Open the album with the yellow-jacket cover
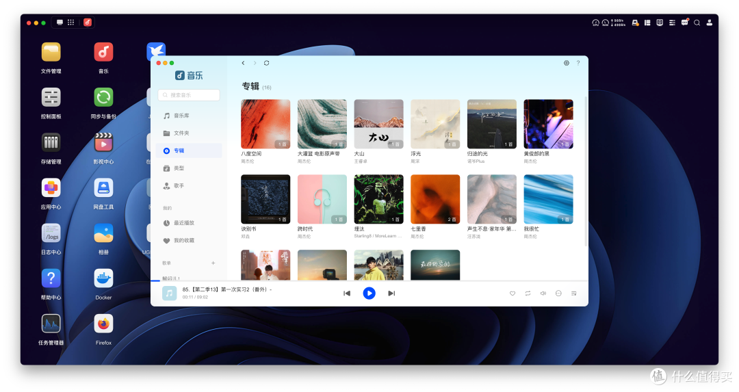Viewport: 739px width, 392px height. [378, 265]
